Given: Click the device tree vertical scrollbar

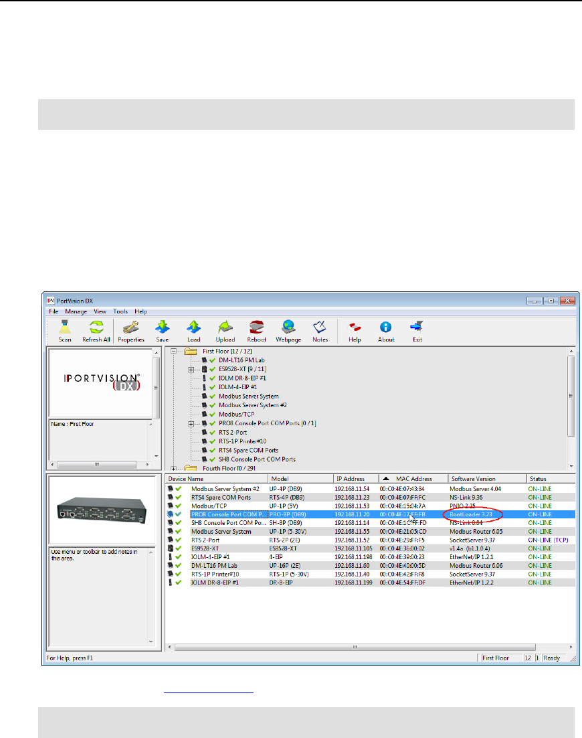Looking at the screenshot, I should coord(571,396).
